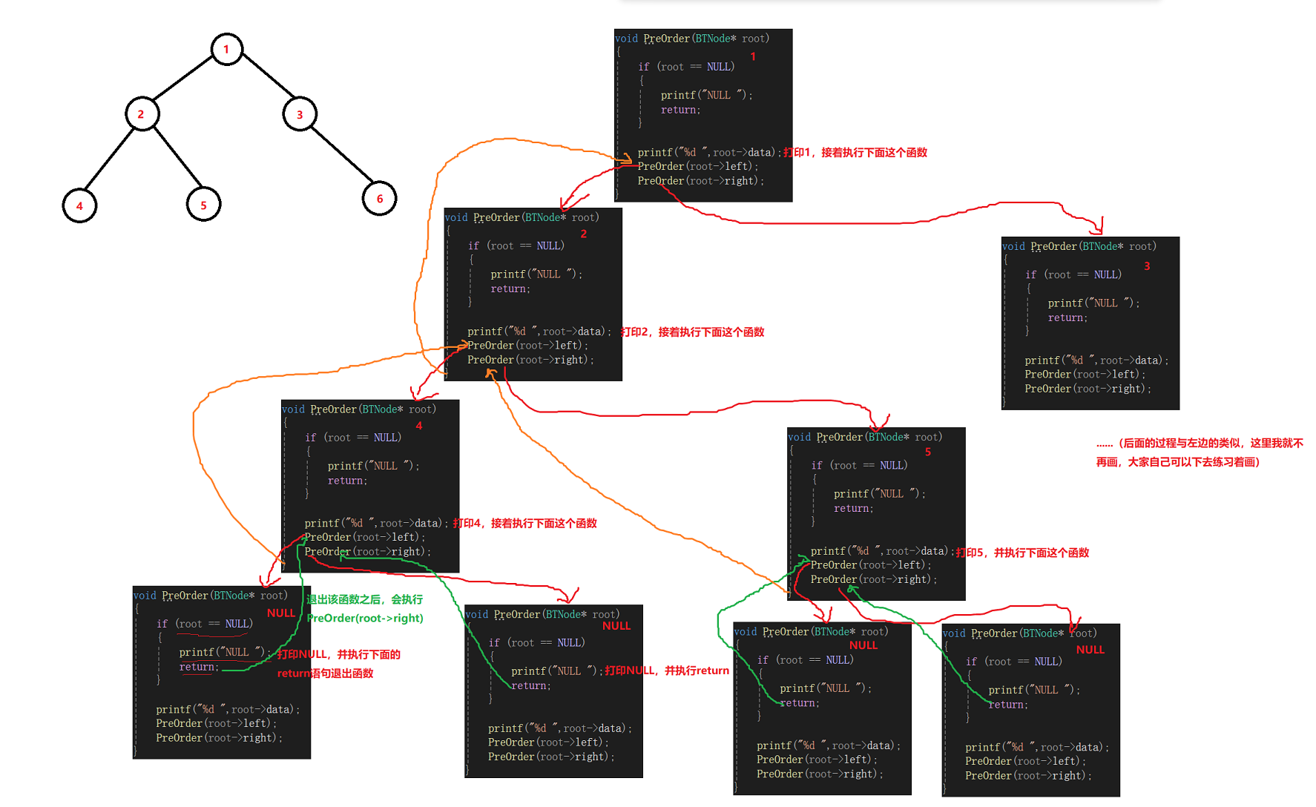Click 'printf("NULL ");' in code box 5
Viewport: 1316px width, 807px height.
click(880, 494)
